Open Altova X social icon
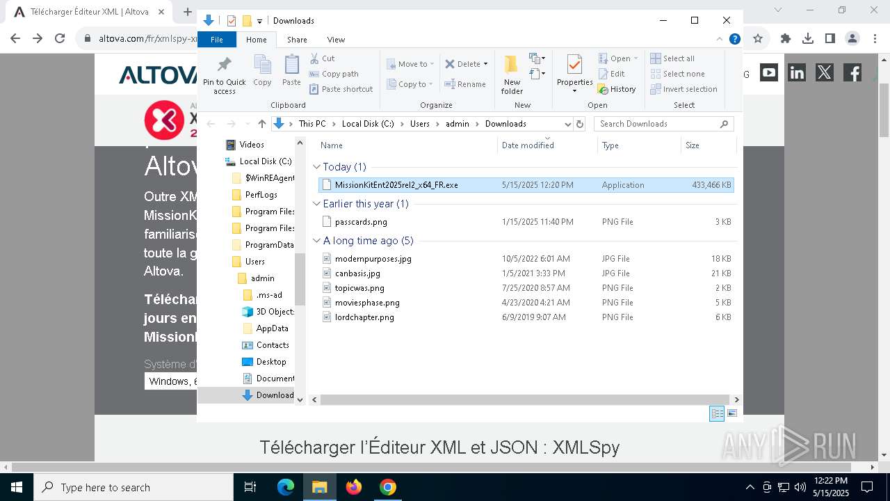 [x=825, y=72]
